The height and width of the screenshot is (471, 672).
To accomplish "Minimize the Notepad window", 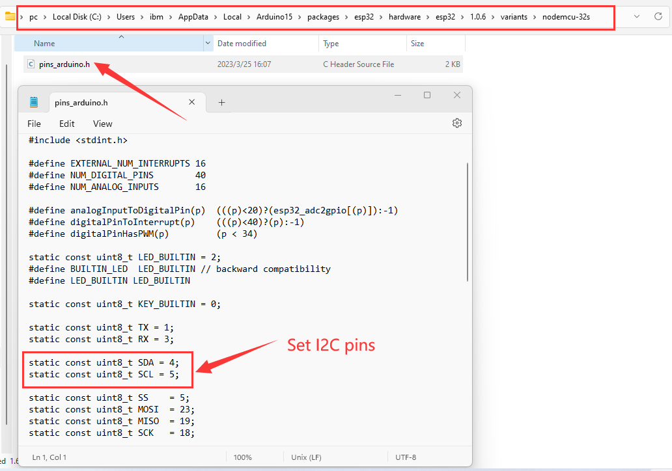I will 397,96.
